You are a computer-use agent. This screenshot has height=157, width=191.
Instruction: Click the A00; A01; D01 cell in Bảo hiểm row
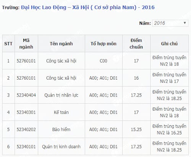[104, 129]
